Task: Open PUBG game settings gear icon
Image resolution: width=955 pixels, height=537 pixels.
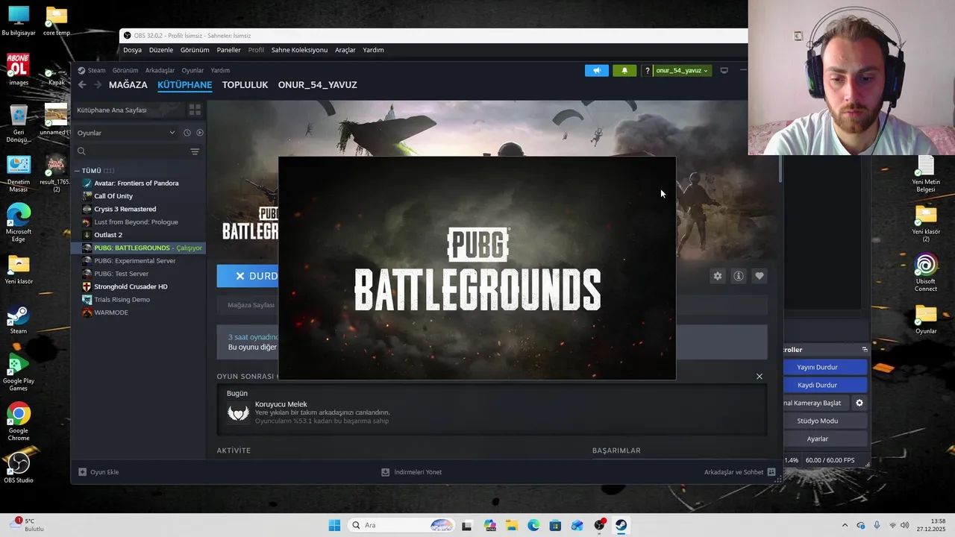Action: 718,276
